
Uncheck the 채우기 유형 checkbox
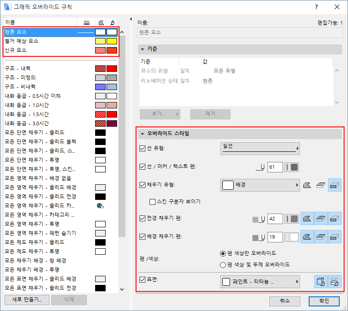coord(142,185)
